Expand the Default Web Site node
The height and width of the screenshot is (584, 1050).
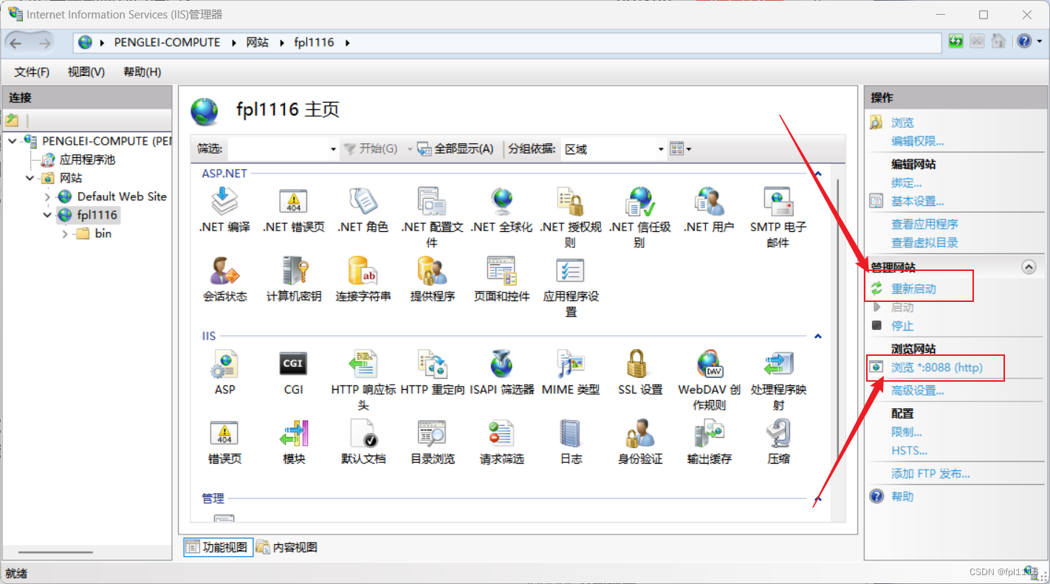point(48,196)
